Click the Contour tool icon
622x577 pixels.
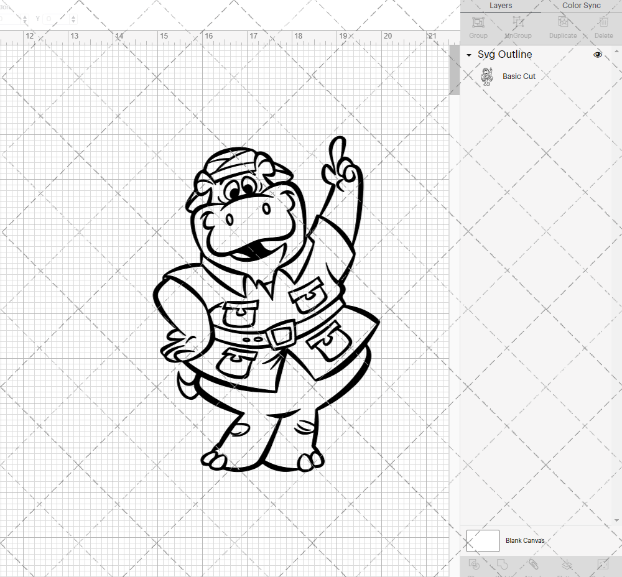(602, 565)
